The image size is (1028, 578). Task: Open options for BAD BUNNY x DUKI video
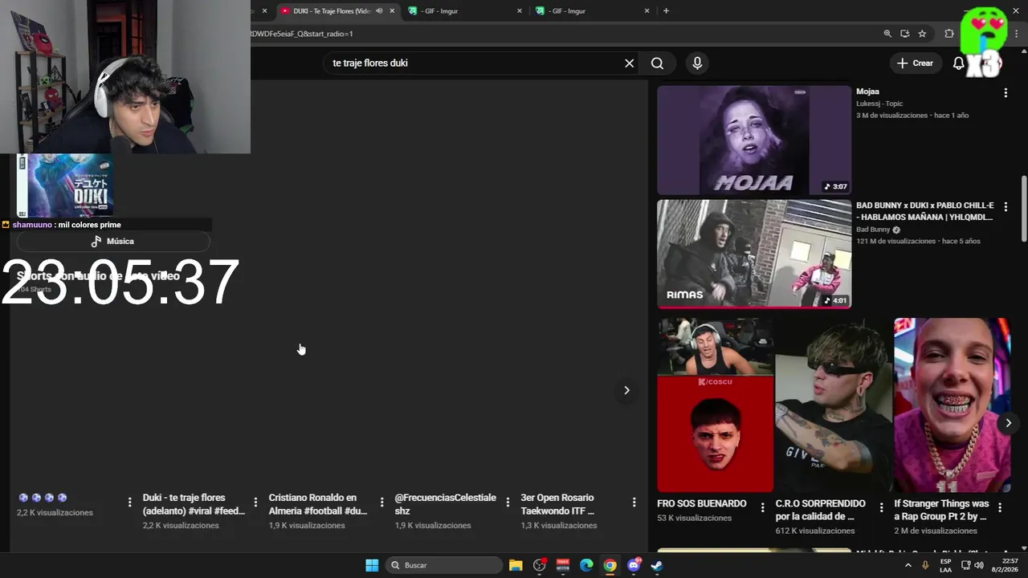click(x=1006, y=207)
